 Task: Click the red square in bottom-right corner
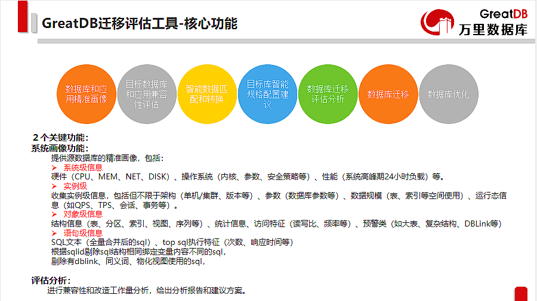click(521, 294)
